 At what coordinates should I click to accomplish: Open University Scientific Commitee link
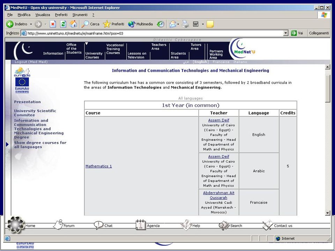[x=35, y=113]
